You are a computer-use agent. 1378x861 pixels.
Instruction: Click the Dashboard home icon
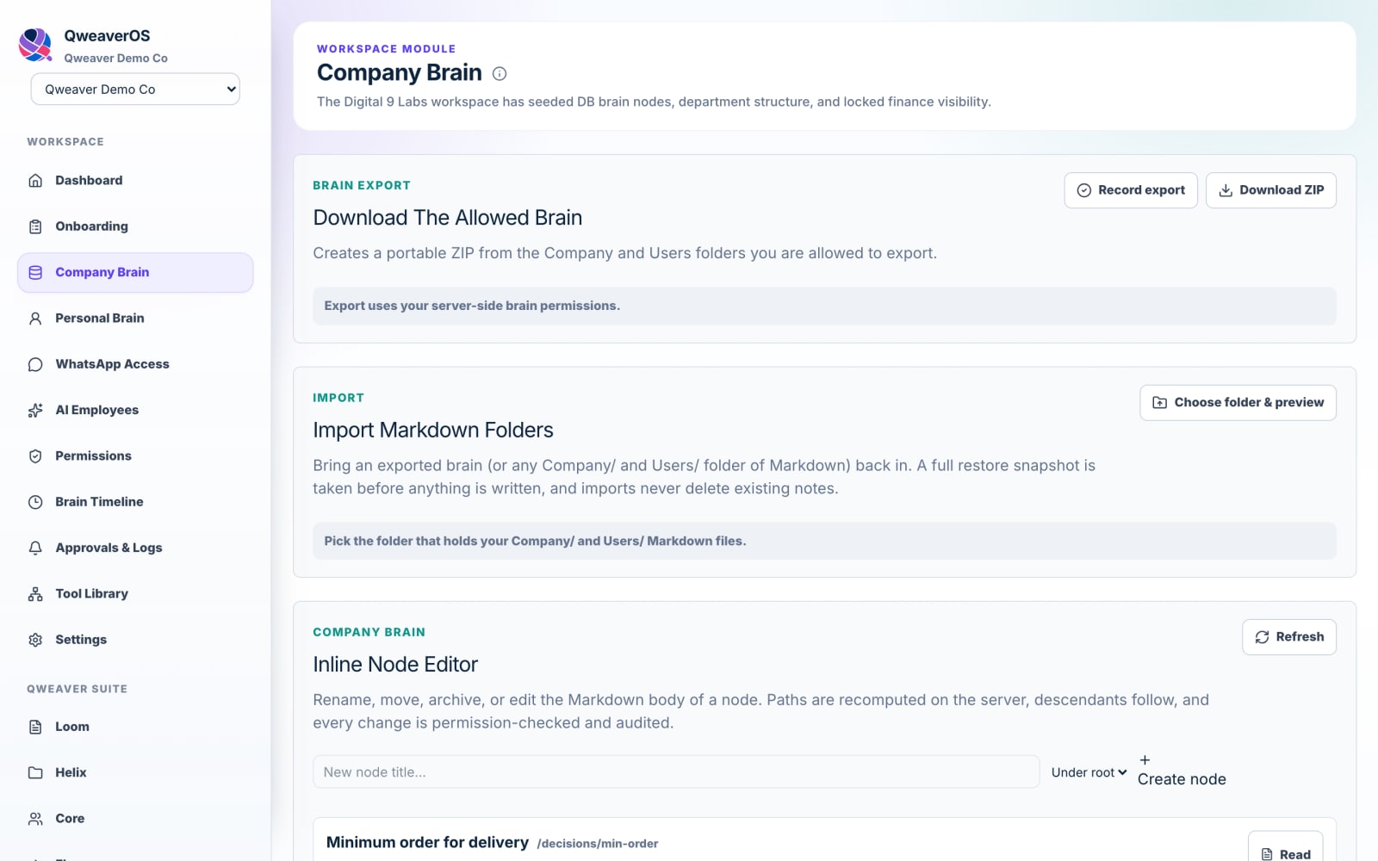pyautogui.click(x=35, y=181)
